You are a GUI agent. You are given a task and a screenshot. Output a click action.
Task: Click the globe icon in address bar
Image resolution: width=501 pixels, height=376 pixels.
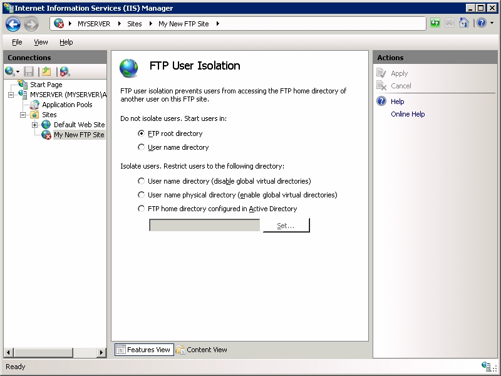pyautogui.click(x=59, y=23)
